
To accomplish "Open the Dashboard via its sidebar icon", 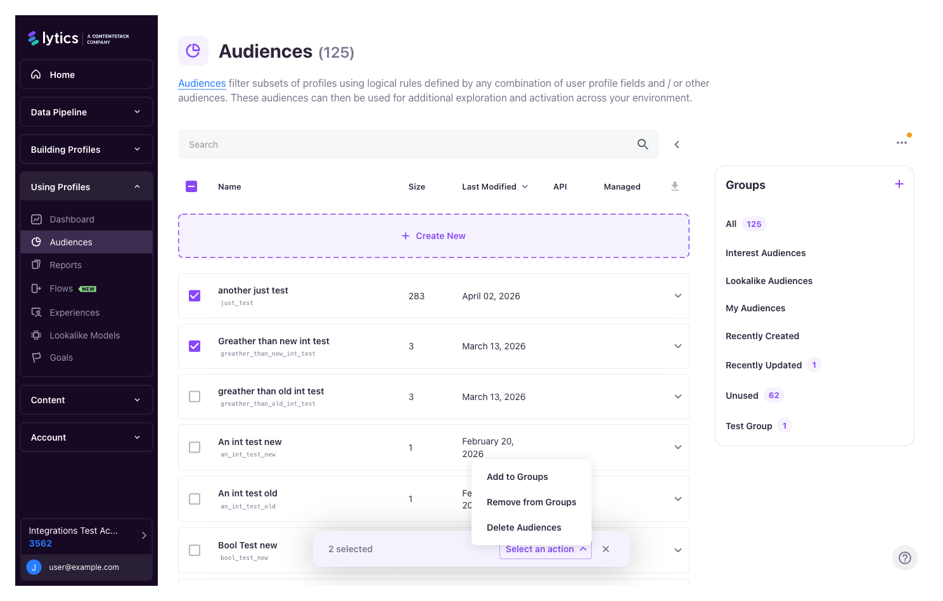I will [x=36, y=219].
